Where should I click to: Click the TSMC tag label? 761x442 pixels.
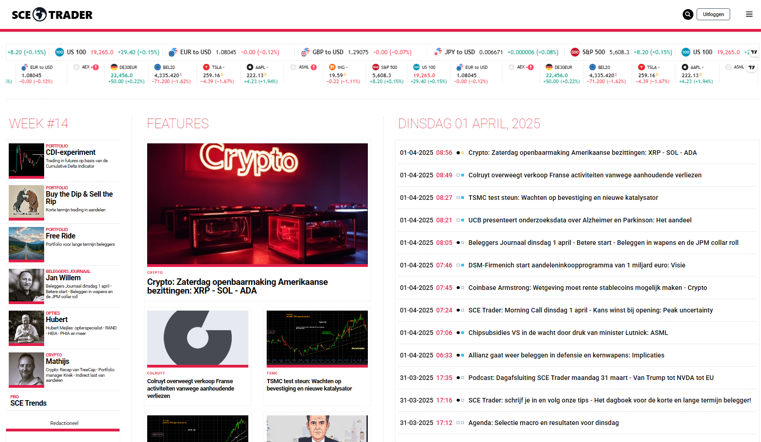coord(272,373)
